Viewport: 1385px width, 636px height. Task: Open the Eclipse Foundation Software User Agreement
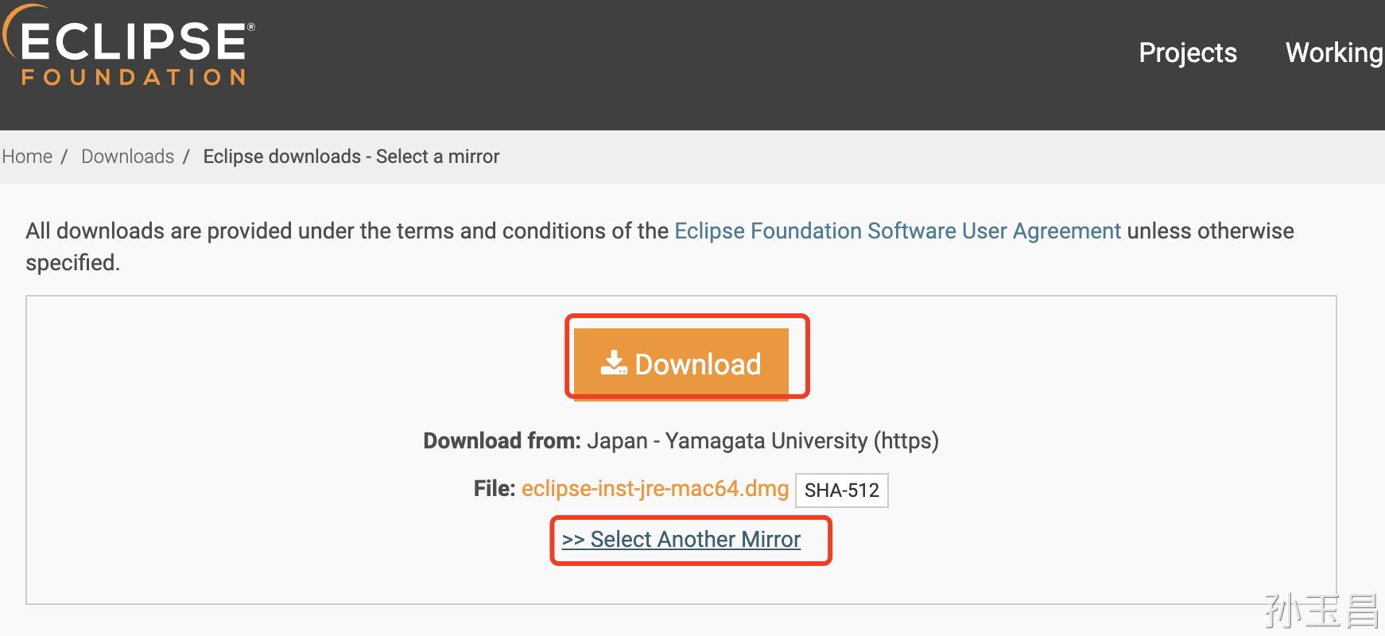point(897,231)
